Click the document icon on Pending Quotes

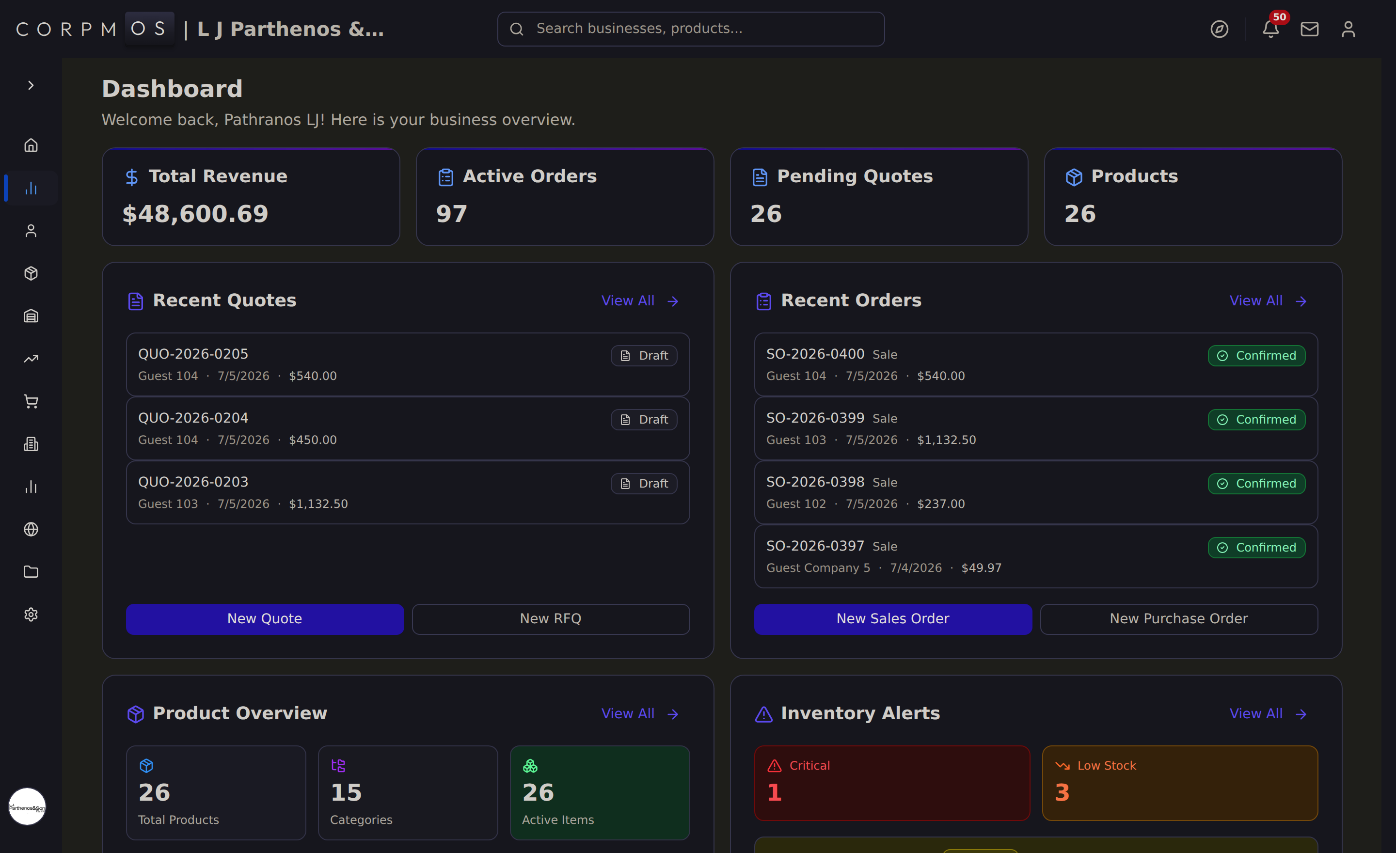pos(760,177)
